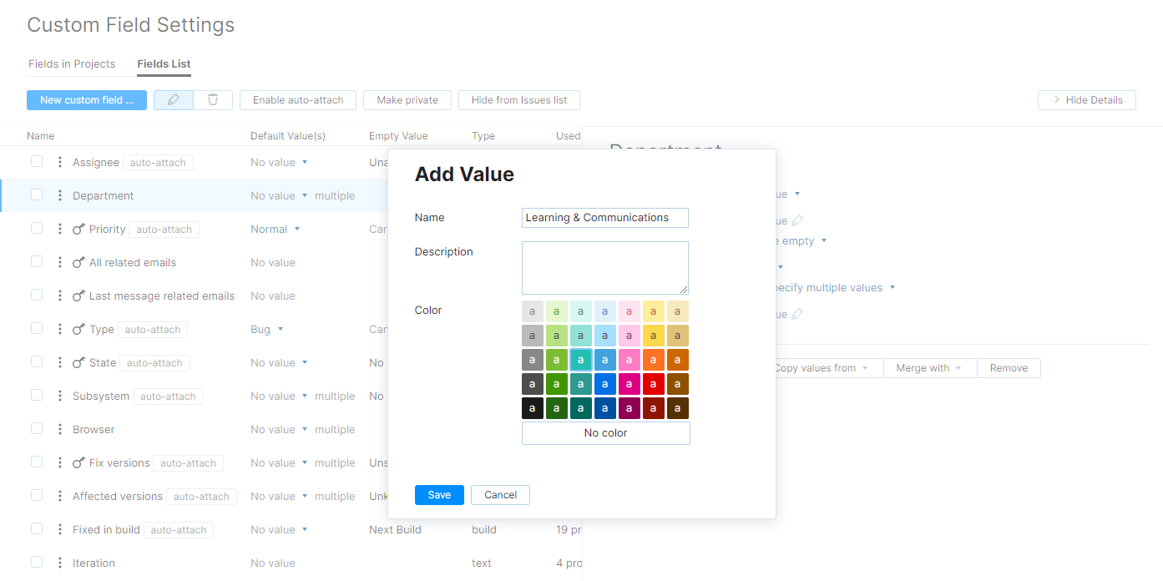Open the kebab menu on the Browser row
1163x581 pixels.
coord(59,429)
